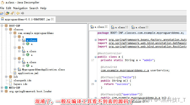Viewport: 190px width, 105px height.
Task: Collapse the classes tree node
Action: pyautogui.click(x=6, y=29)
